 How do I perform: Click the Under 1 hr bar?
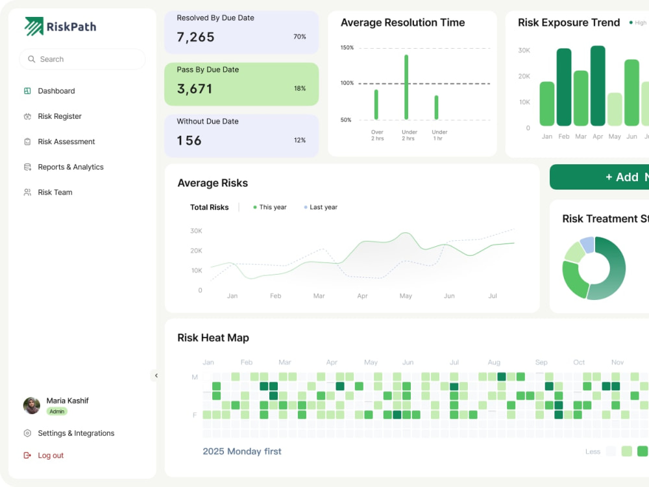pyautogui.click(x=436, y=107)
